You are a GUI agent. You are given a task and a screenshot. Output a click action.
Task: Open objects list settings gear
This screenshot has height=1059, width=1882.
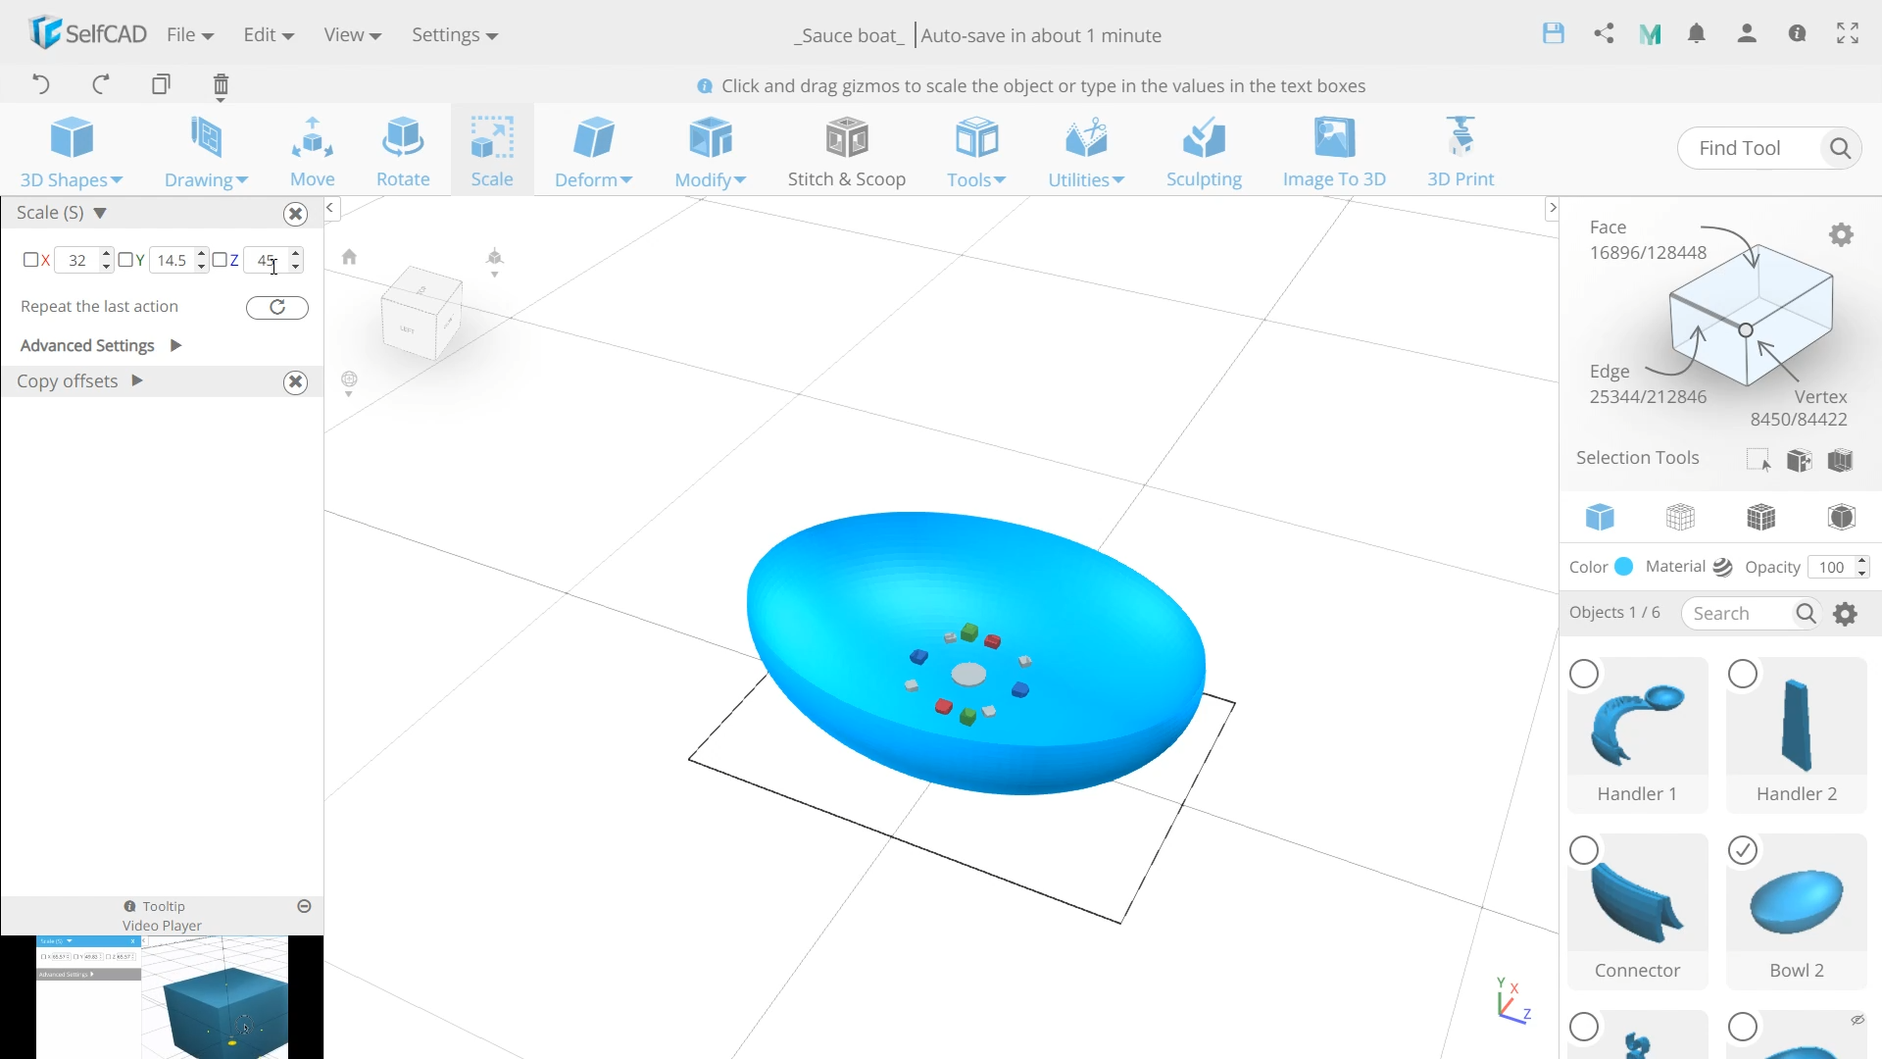(x=1846, y=614)
